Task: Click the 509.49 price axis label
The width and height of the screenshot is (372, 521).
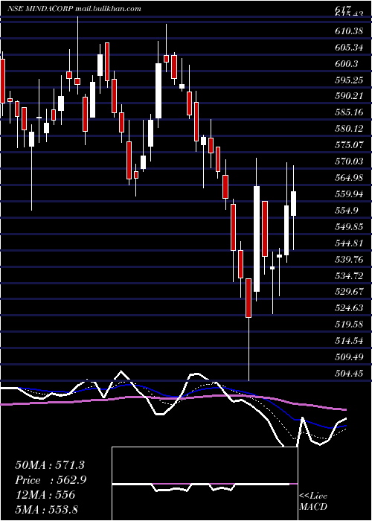Action: click(348, 357)
